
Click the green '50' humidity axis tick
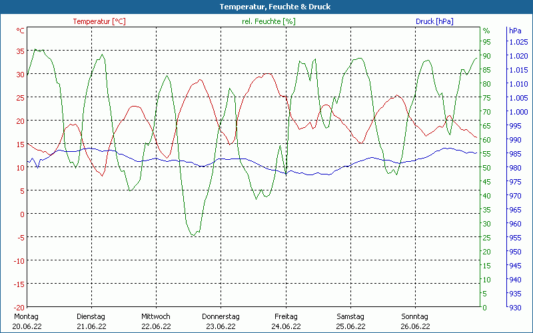487,168
